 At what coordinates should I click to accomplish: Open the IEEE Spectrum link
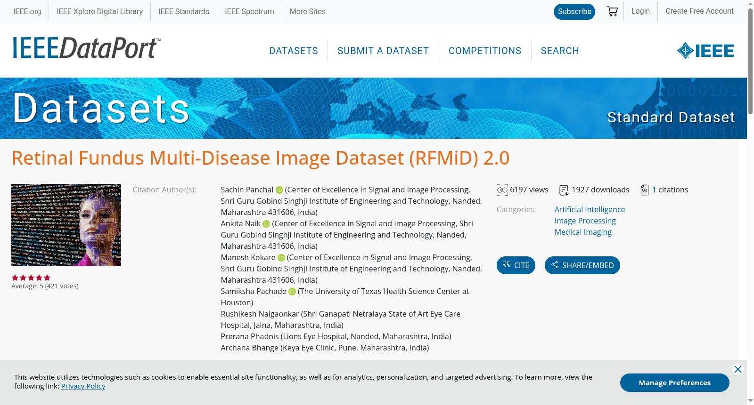(x=249, y=11)
